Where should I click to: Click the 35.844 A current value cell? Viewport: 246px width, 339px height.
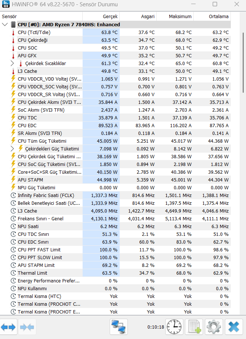[101, 102]
